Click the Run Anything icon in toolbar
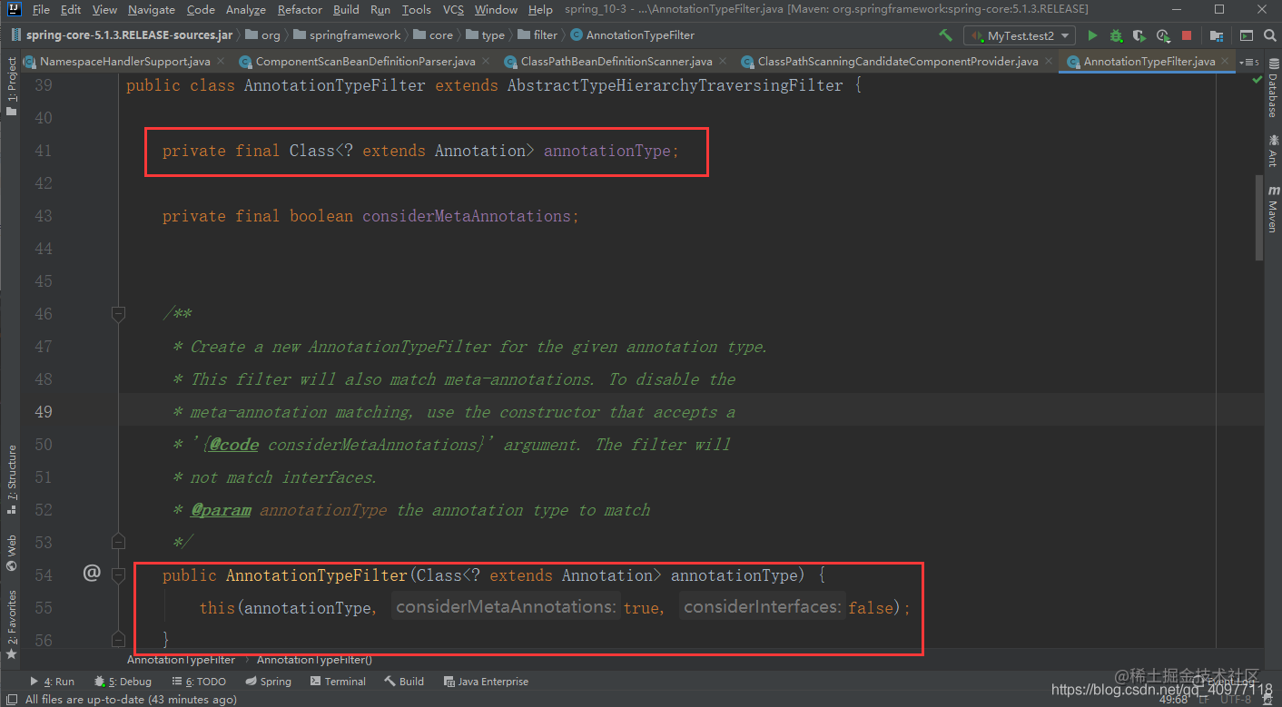 point(1247,35)
